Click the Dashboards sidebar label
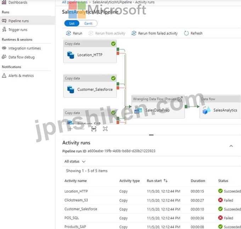Viewport: 241px width, 229px height. pos(18,2)
